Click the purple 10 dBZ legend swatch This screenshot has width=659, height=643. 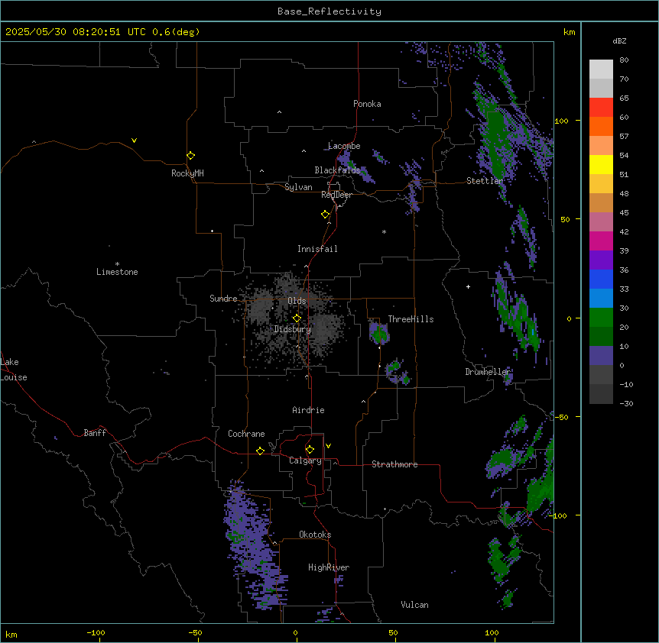[x=601, y=356]
